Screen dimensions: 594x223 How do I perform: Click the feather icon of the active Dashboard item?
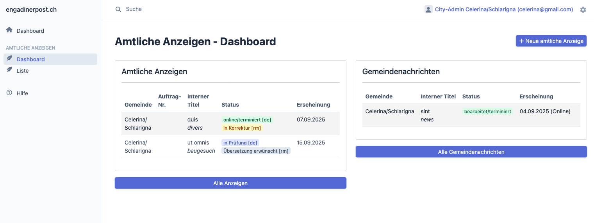pyautogui.click(x=9, y=59)
